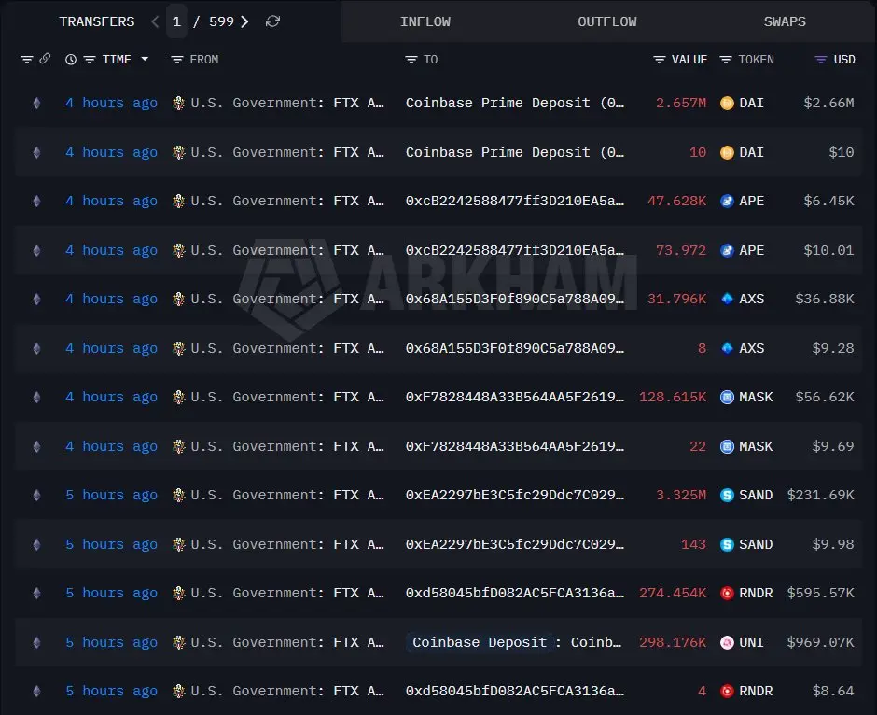
Task: Click the UNI token icon in the 298.176K row
Action: tap(727, 642)
